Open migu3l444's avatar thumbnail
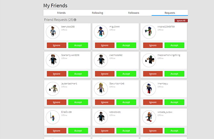214x139 pixels. coord(101,32)
